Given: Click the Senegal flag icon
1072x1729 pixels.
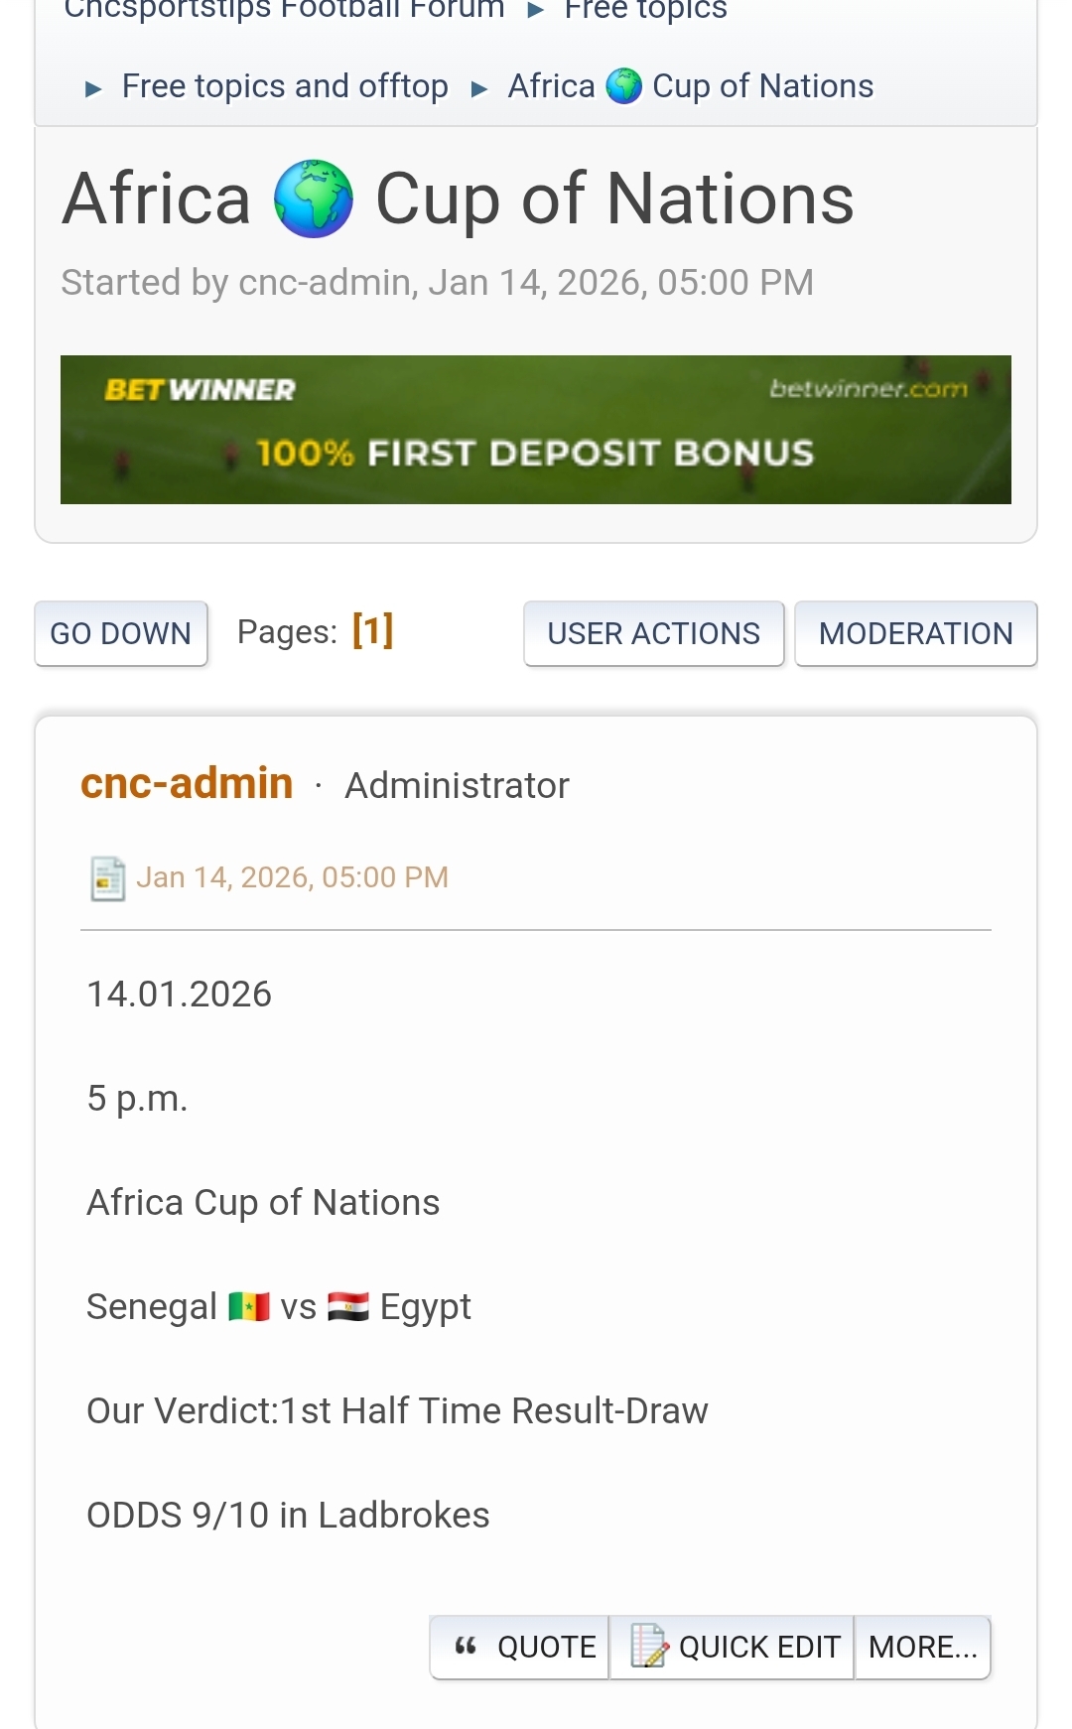Looking at the screenshot, I should 249,1306.
